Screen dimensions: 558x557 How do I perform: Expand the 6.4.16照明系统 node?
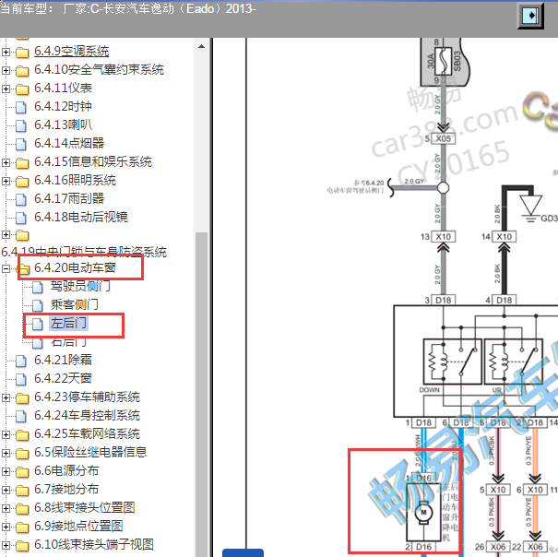6,181
